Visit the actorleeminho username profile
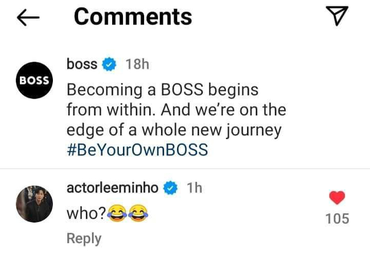 pos(113,189)
